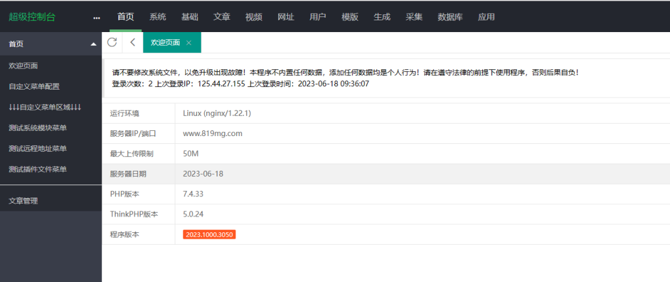Click the PHP版本 row label
The image size is (670, 282).
tap(124, 194)
